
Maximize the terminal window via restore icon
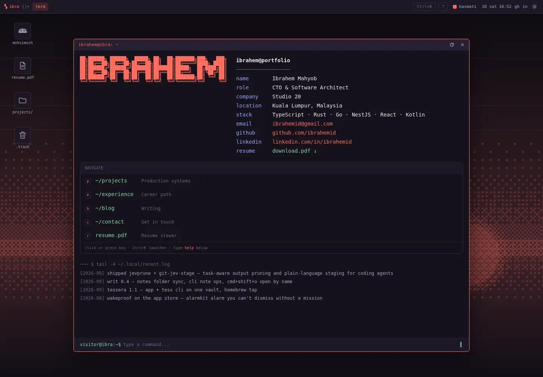(x=452, y=44)
